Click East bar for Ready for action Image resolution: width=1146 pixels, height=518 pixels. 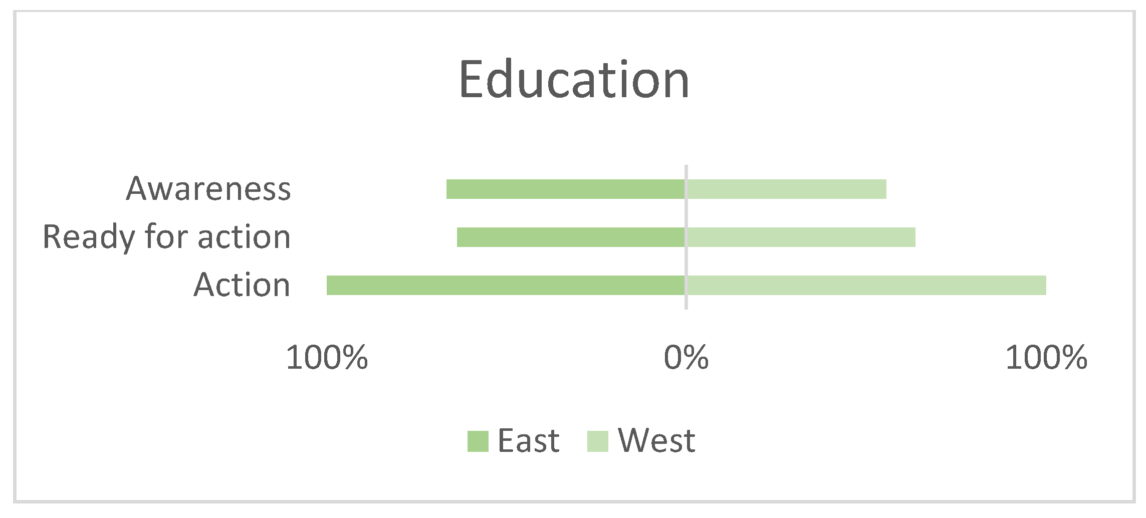pos(570,237)
